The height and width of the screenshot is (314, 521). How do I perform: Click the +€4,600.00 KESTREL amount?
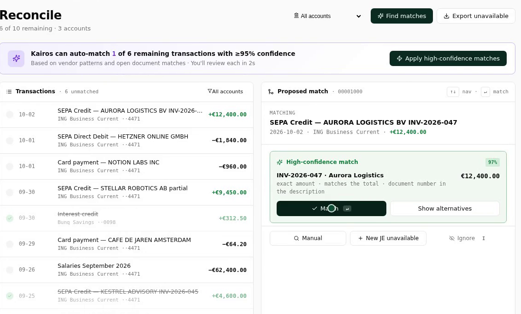coord(229,296)
